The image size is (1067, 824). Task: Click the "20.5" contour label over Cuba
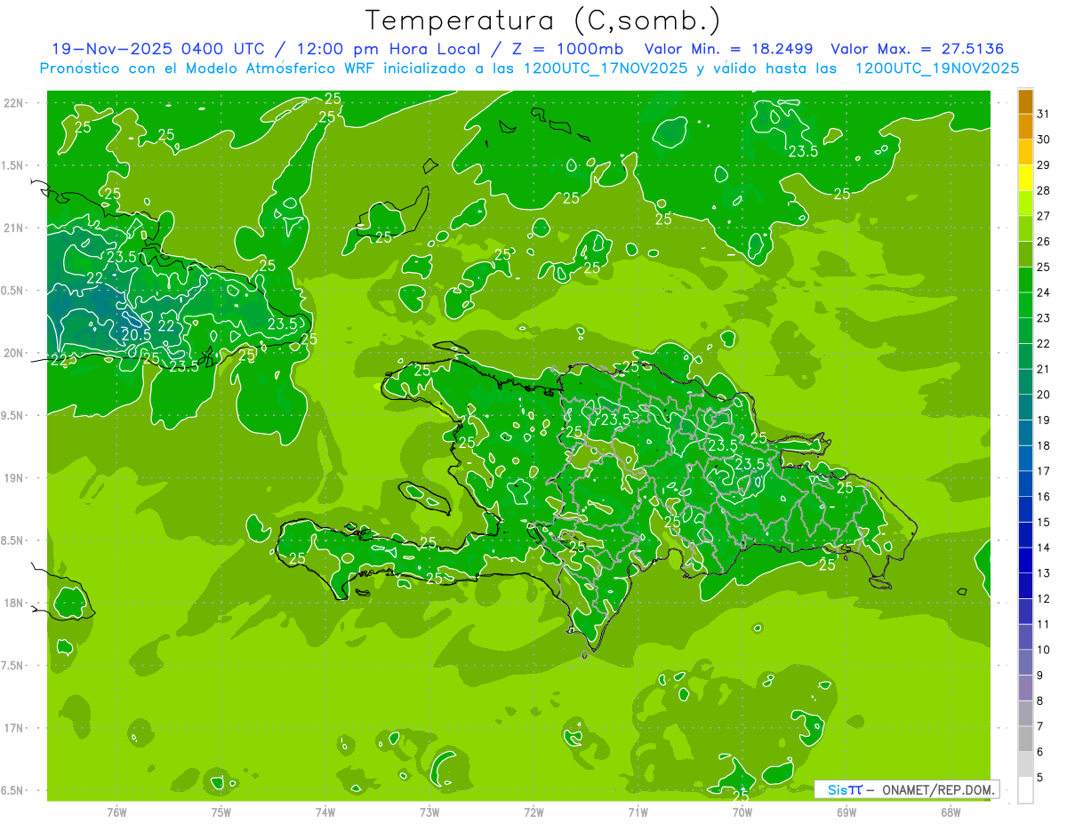135,335
